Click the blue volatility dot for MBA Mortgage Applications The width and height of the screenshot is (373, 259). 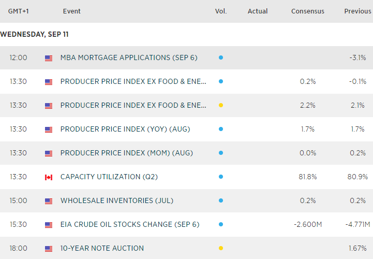[x=221, y=58]
